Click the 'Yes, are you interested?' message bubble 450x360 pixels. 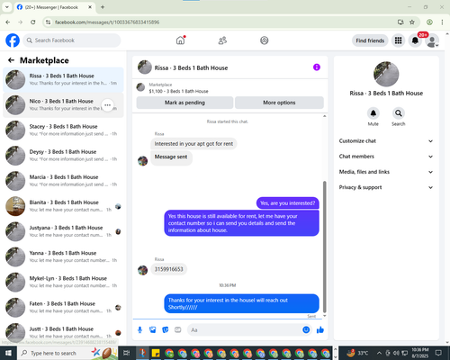point(288,203)
